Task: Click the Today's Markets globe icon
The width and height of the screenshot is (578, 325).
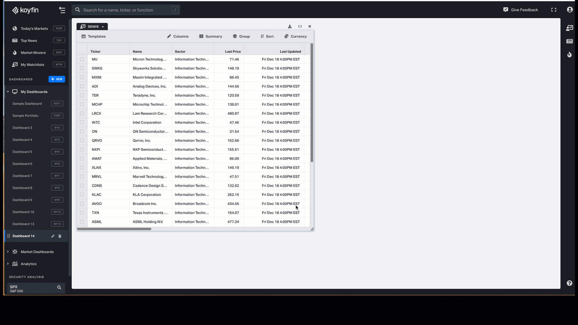Action: click(15, 28)
